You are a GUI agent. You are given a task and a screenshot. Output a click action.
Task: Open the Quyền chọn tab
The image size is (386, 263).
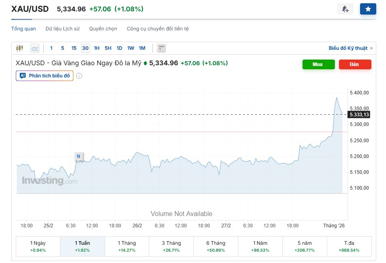(x=103, y=29)
